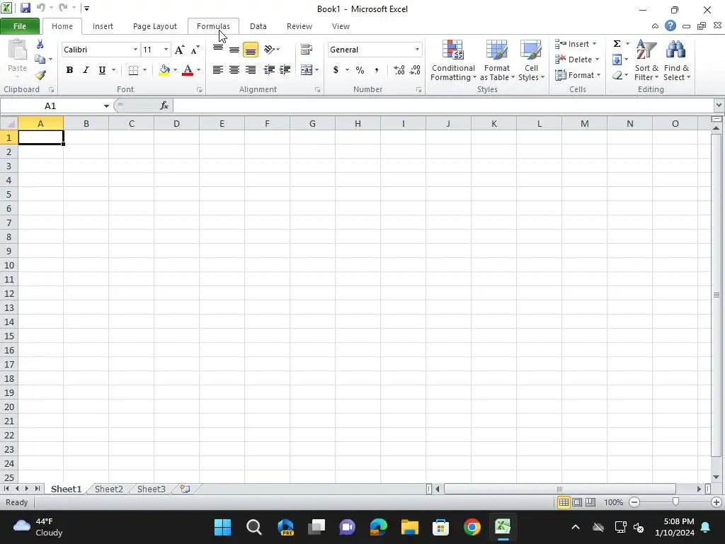Decrease indent icon

pyautogui.click(x=269, y=70)
